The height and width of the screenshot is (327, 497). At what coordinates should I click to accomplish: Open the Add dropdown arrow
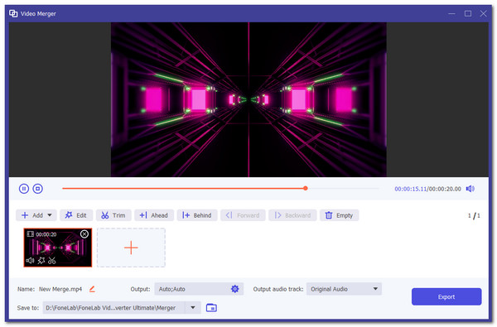50,215
